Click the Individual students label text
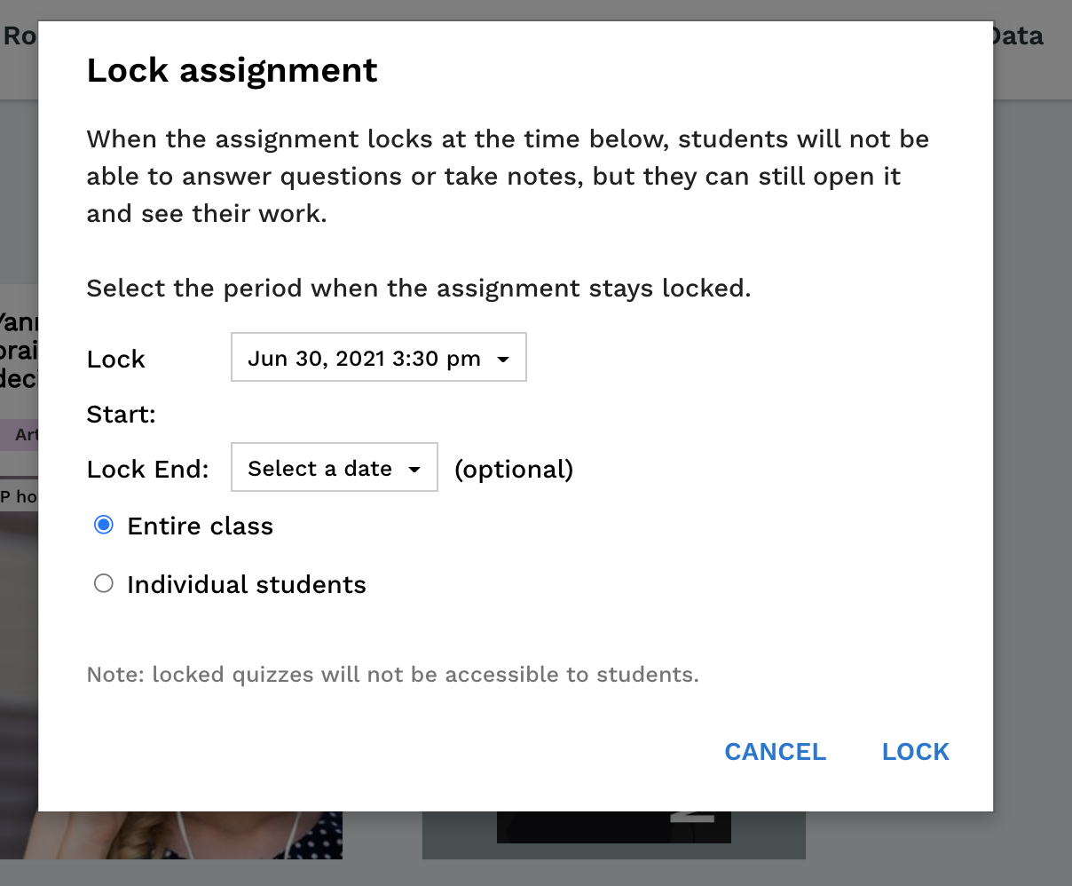This screenshot has width=1072, height=886. pos(247,585)
